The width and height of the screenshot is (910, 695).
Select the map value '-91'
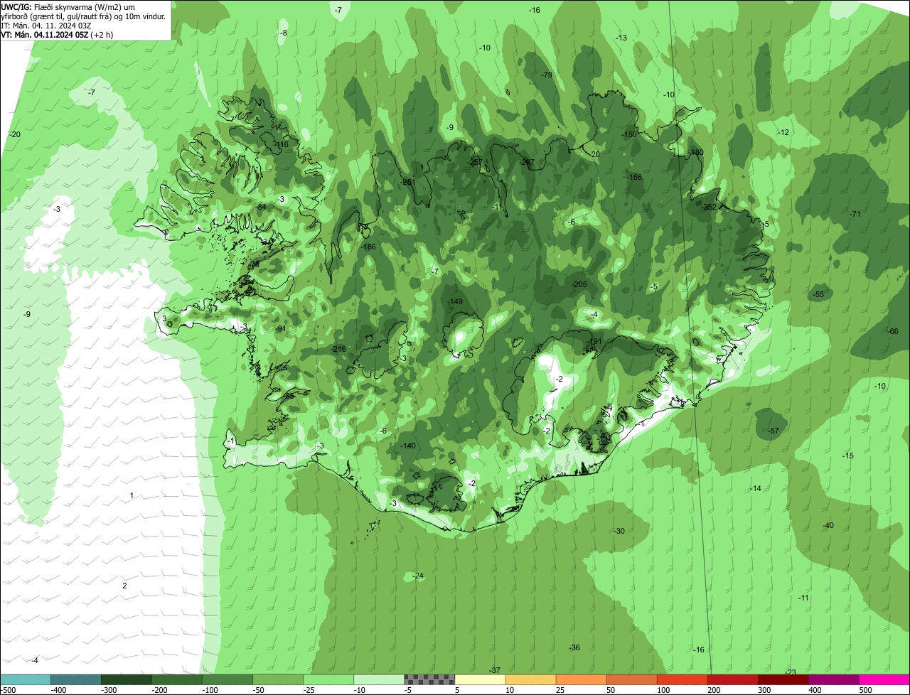(x=281, y=328)
